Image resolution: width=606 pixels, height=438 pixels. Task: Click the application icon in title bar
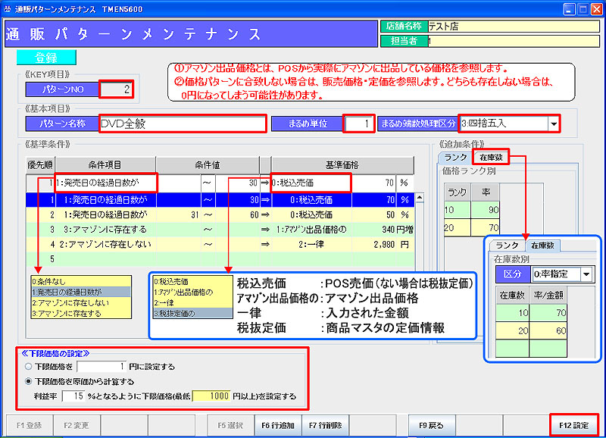tap(8, 8)
